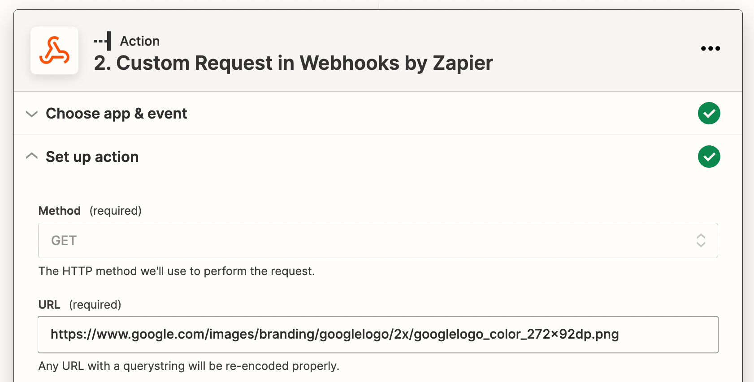Click the (required) text next to Method

[x=116, y=211]
